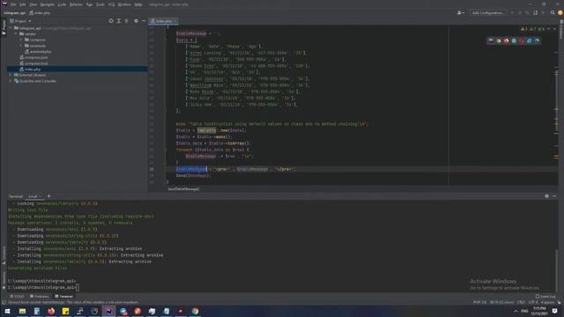Click telegram_api breadcrumb in navigation bar
This screenshot has height=317, width=564.
point(15,13)
